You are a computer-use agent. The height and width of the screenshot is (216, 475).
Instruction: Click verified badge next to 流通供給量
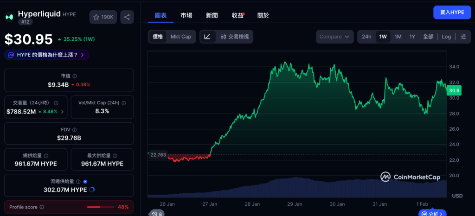[85, 182]
